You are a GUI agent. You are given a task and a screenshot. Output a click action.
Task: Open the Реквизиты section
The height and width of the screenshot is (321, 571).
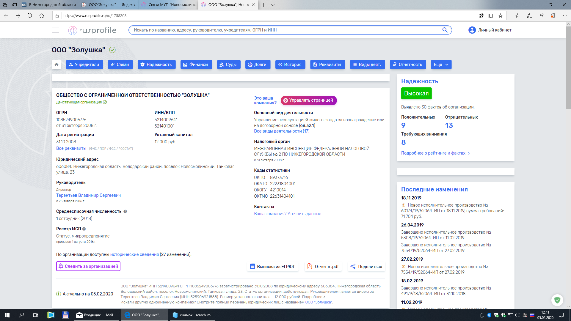pos(328,64)
